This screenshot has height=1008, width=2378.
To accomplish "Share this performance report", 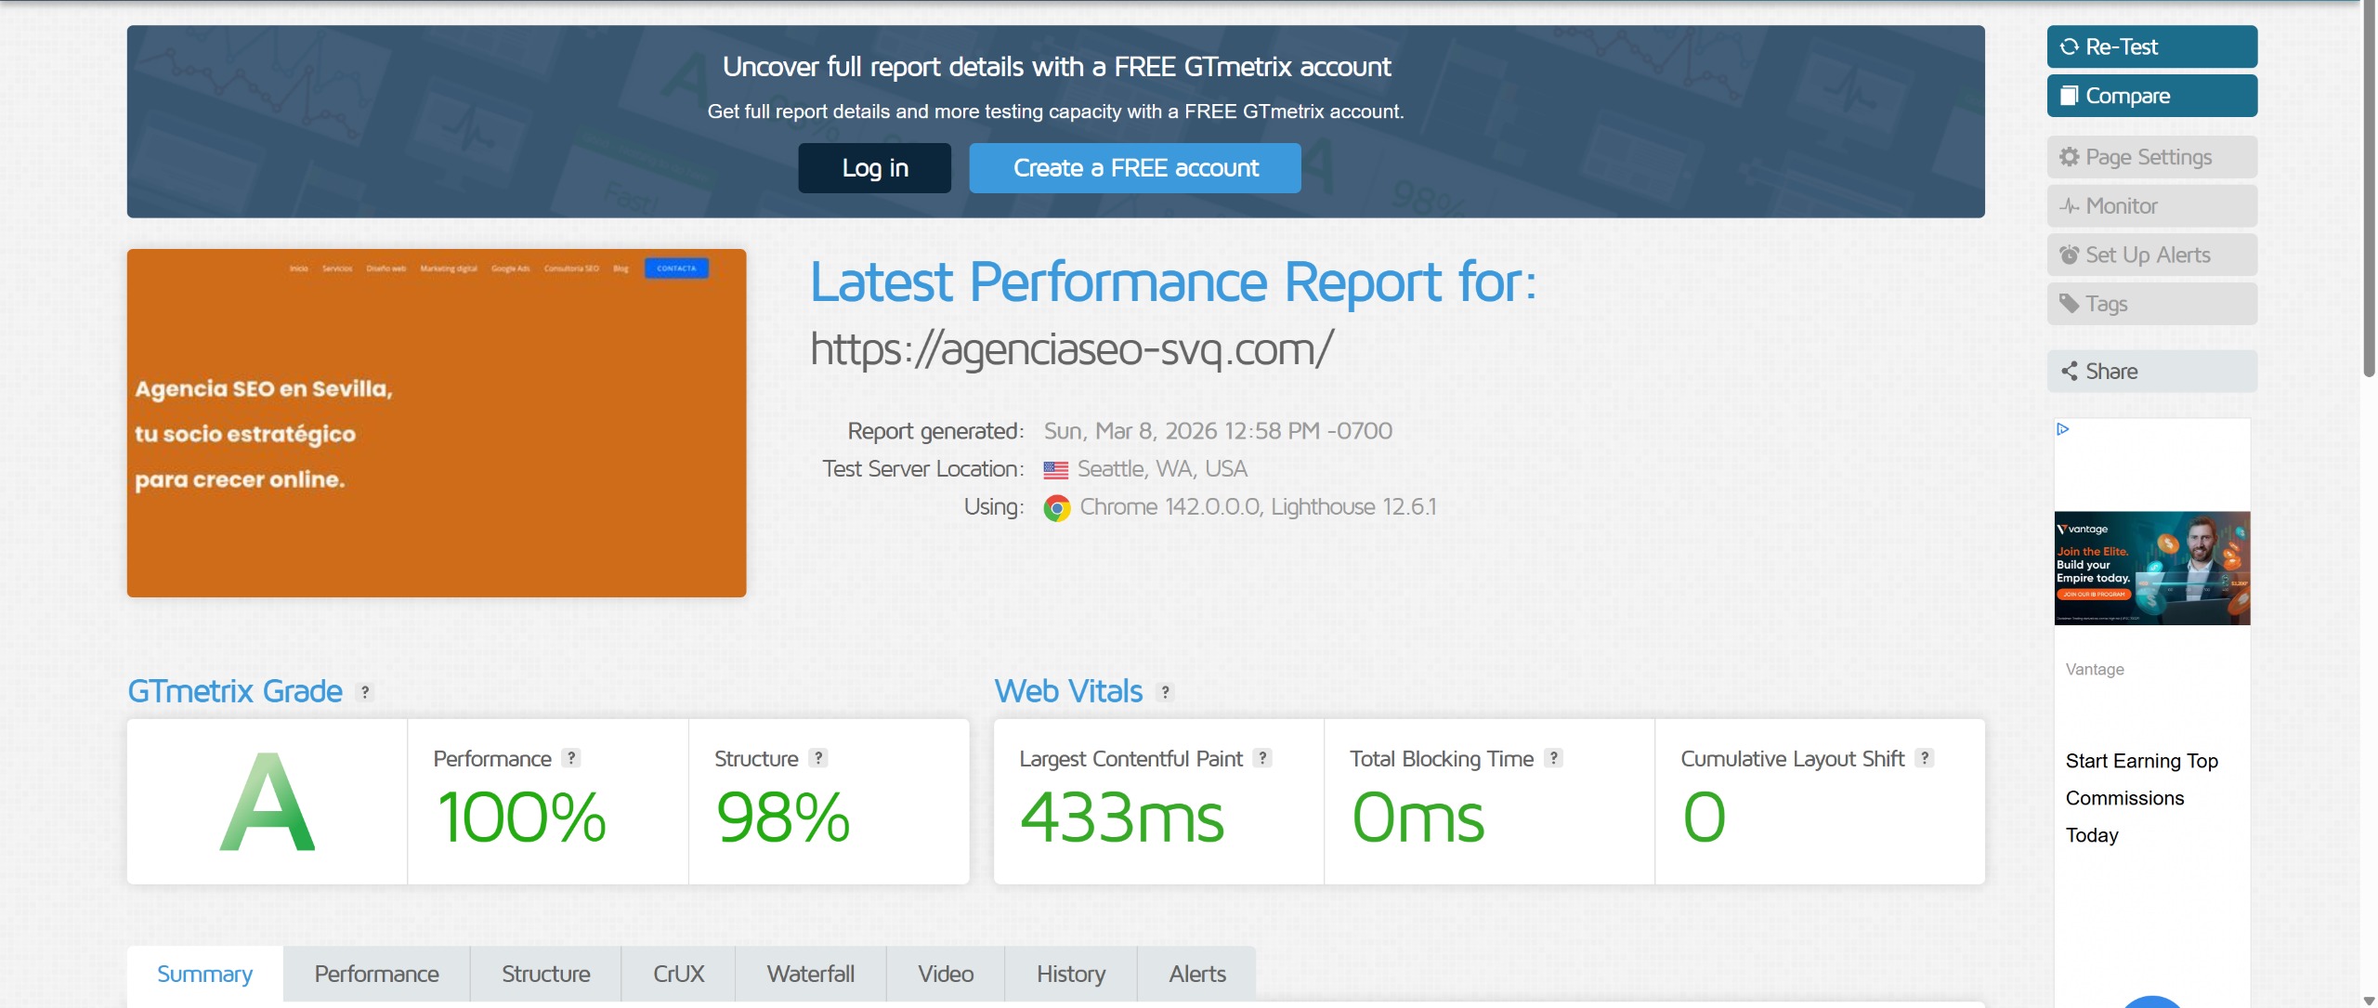I will pyautogui.click(x=2151, y=372).
